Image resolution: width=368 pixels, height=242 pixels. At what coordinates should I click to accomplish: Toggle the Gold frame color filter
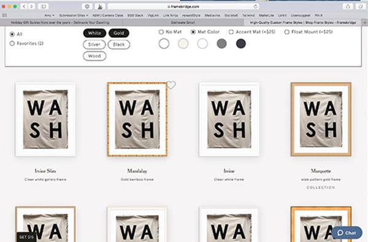(x=119, y=33)
